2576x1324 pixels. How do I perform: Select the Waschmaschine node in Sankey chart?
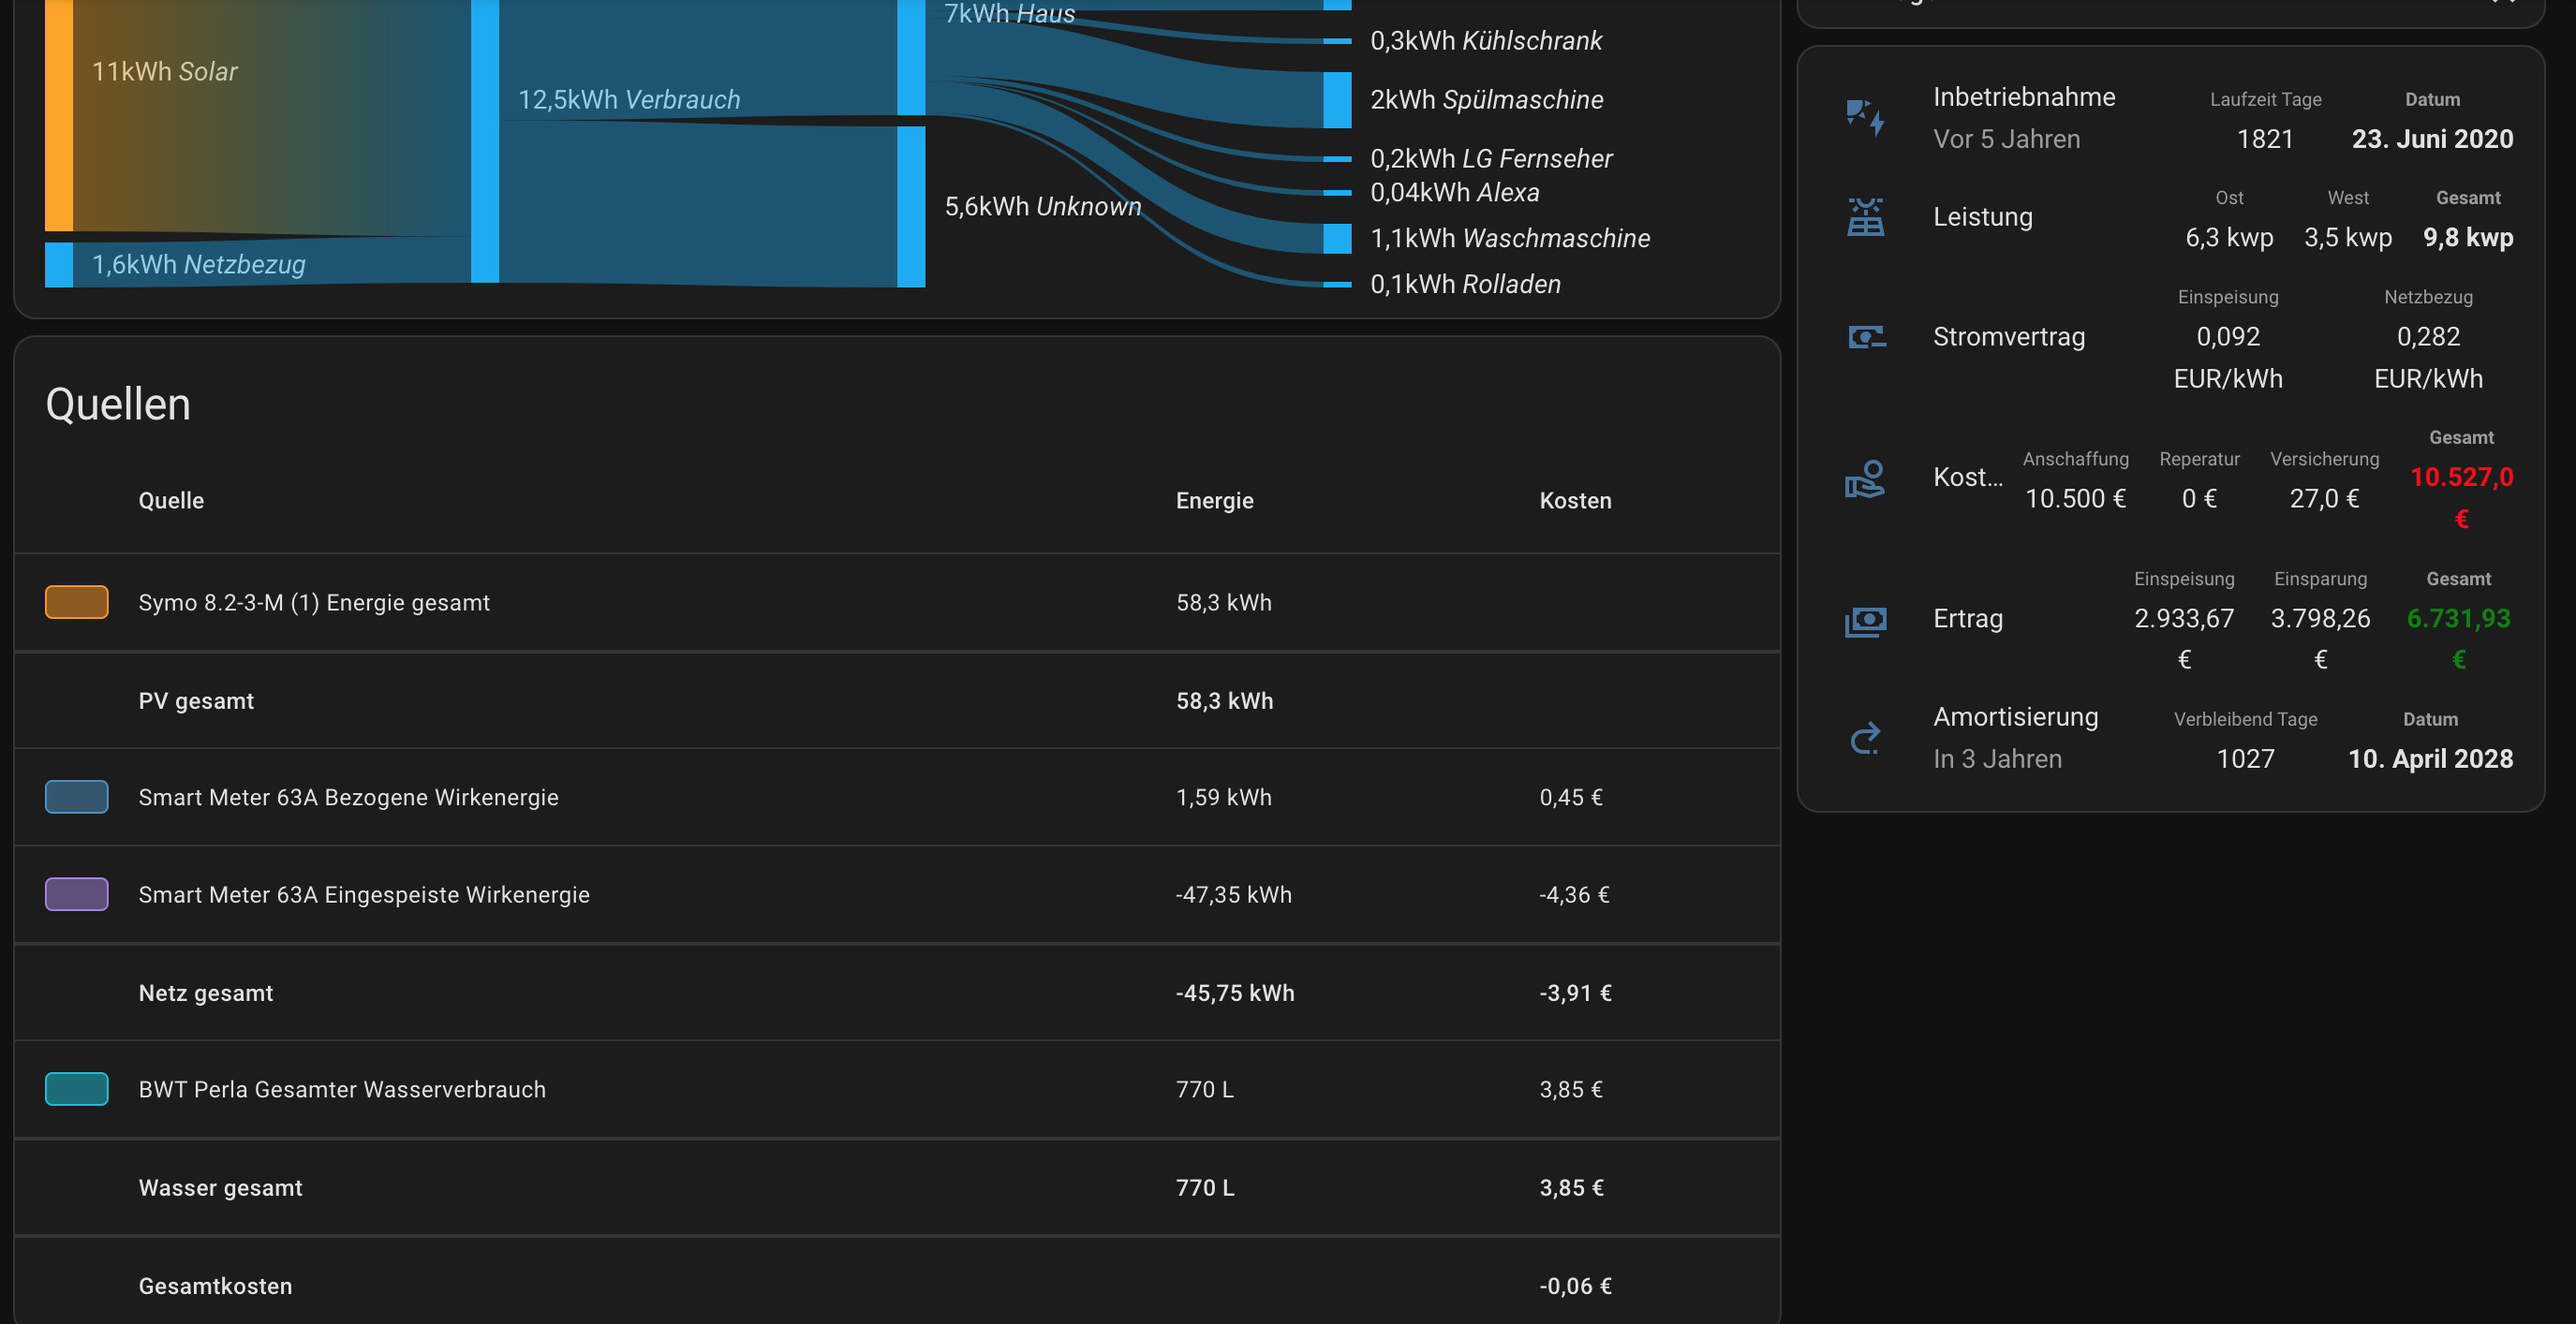click(x=1337, y=238)
